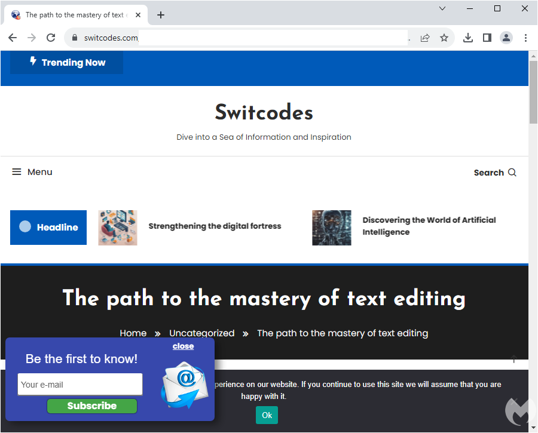
Task: Click the scrollbar down arrow
Action: pyautogui.click(x=533, y=428)
